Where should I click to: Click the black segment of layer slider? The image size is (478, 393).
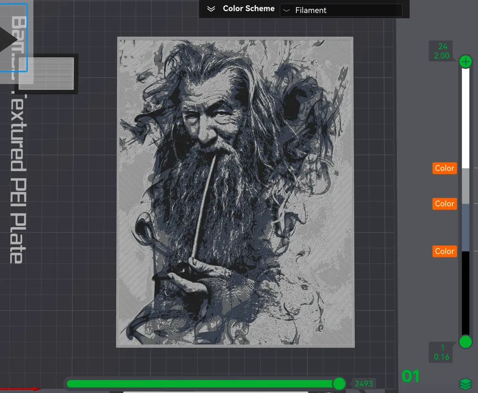(466, 293)
